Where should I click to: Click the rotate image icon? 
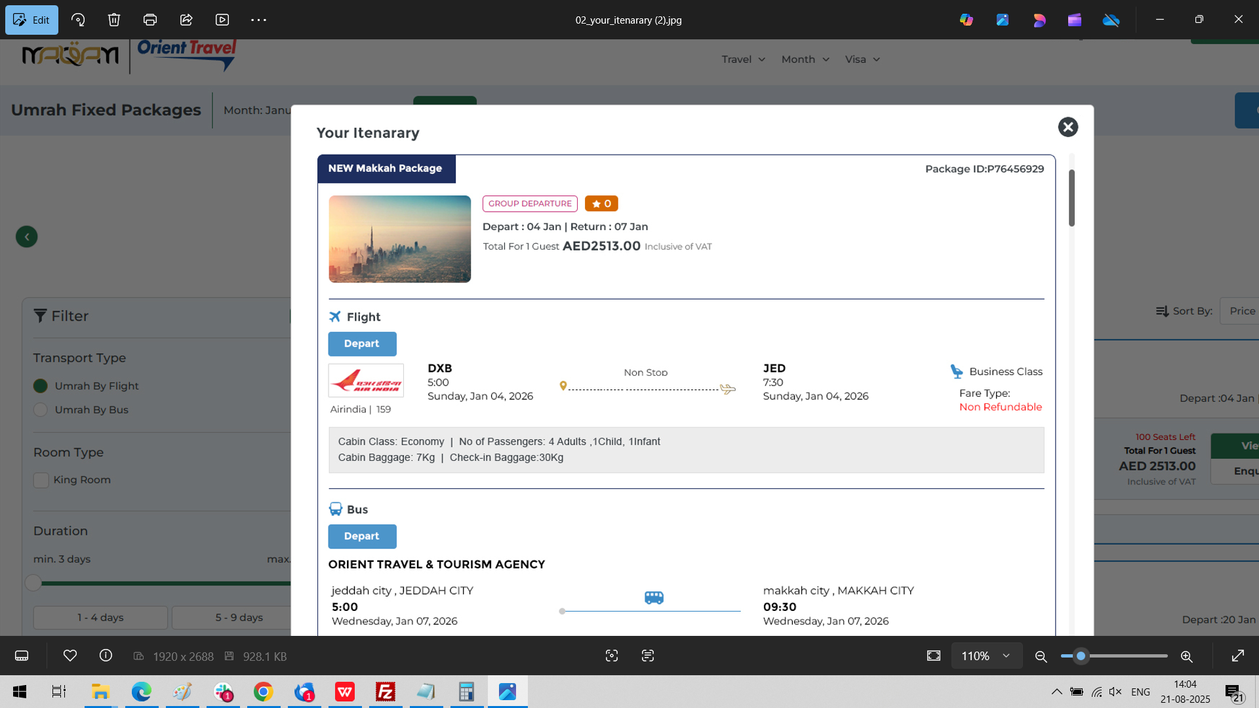point(78,20)
